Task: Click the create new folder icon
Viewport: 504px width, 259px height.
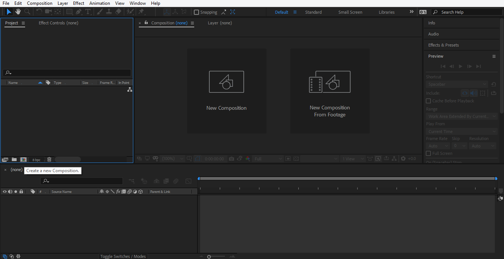Action: 14,160
